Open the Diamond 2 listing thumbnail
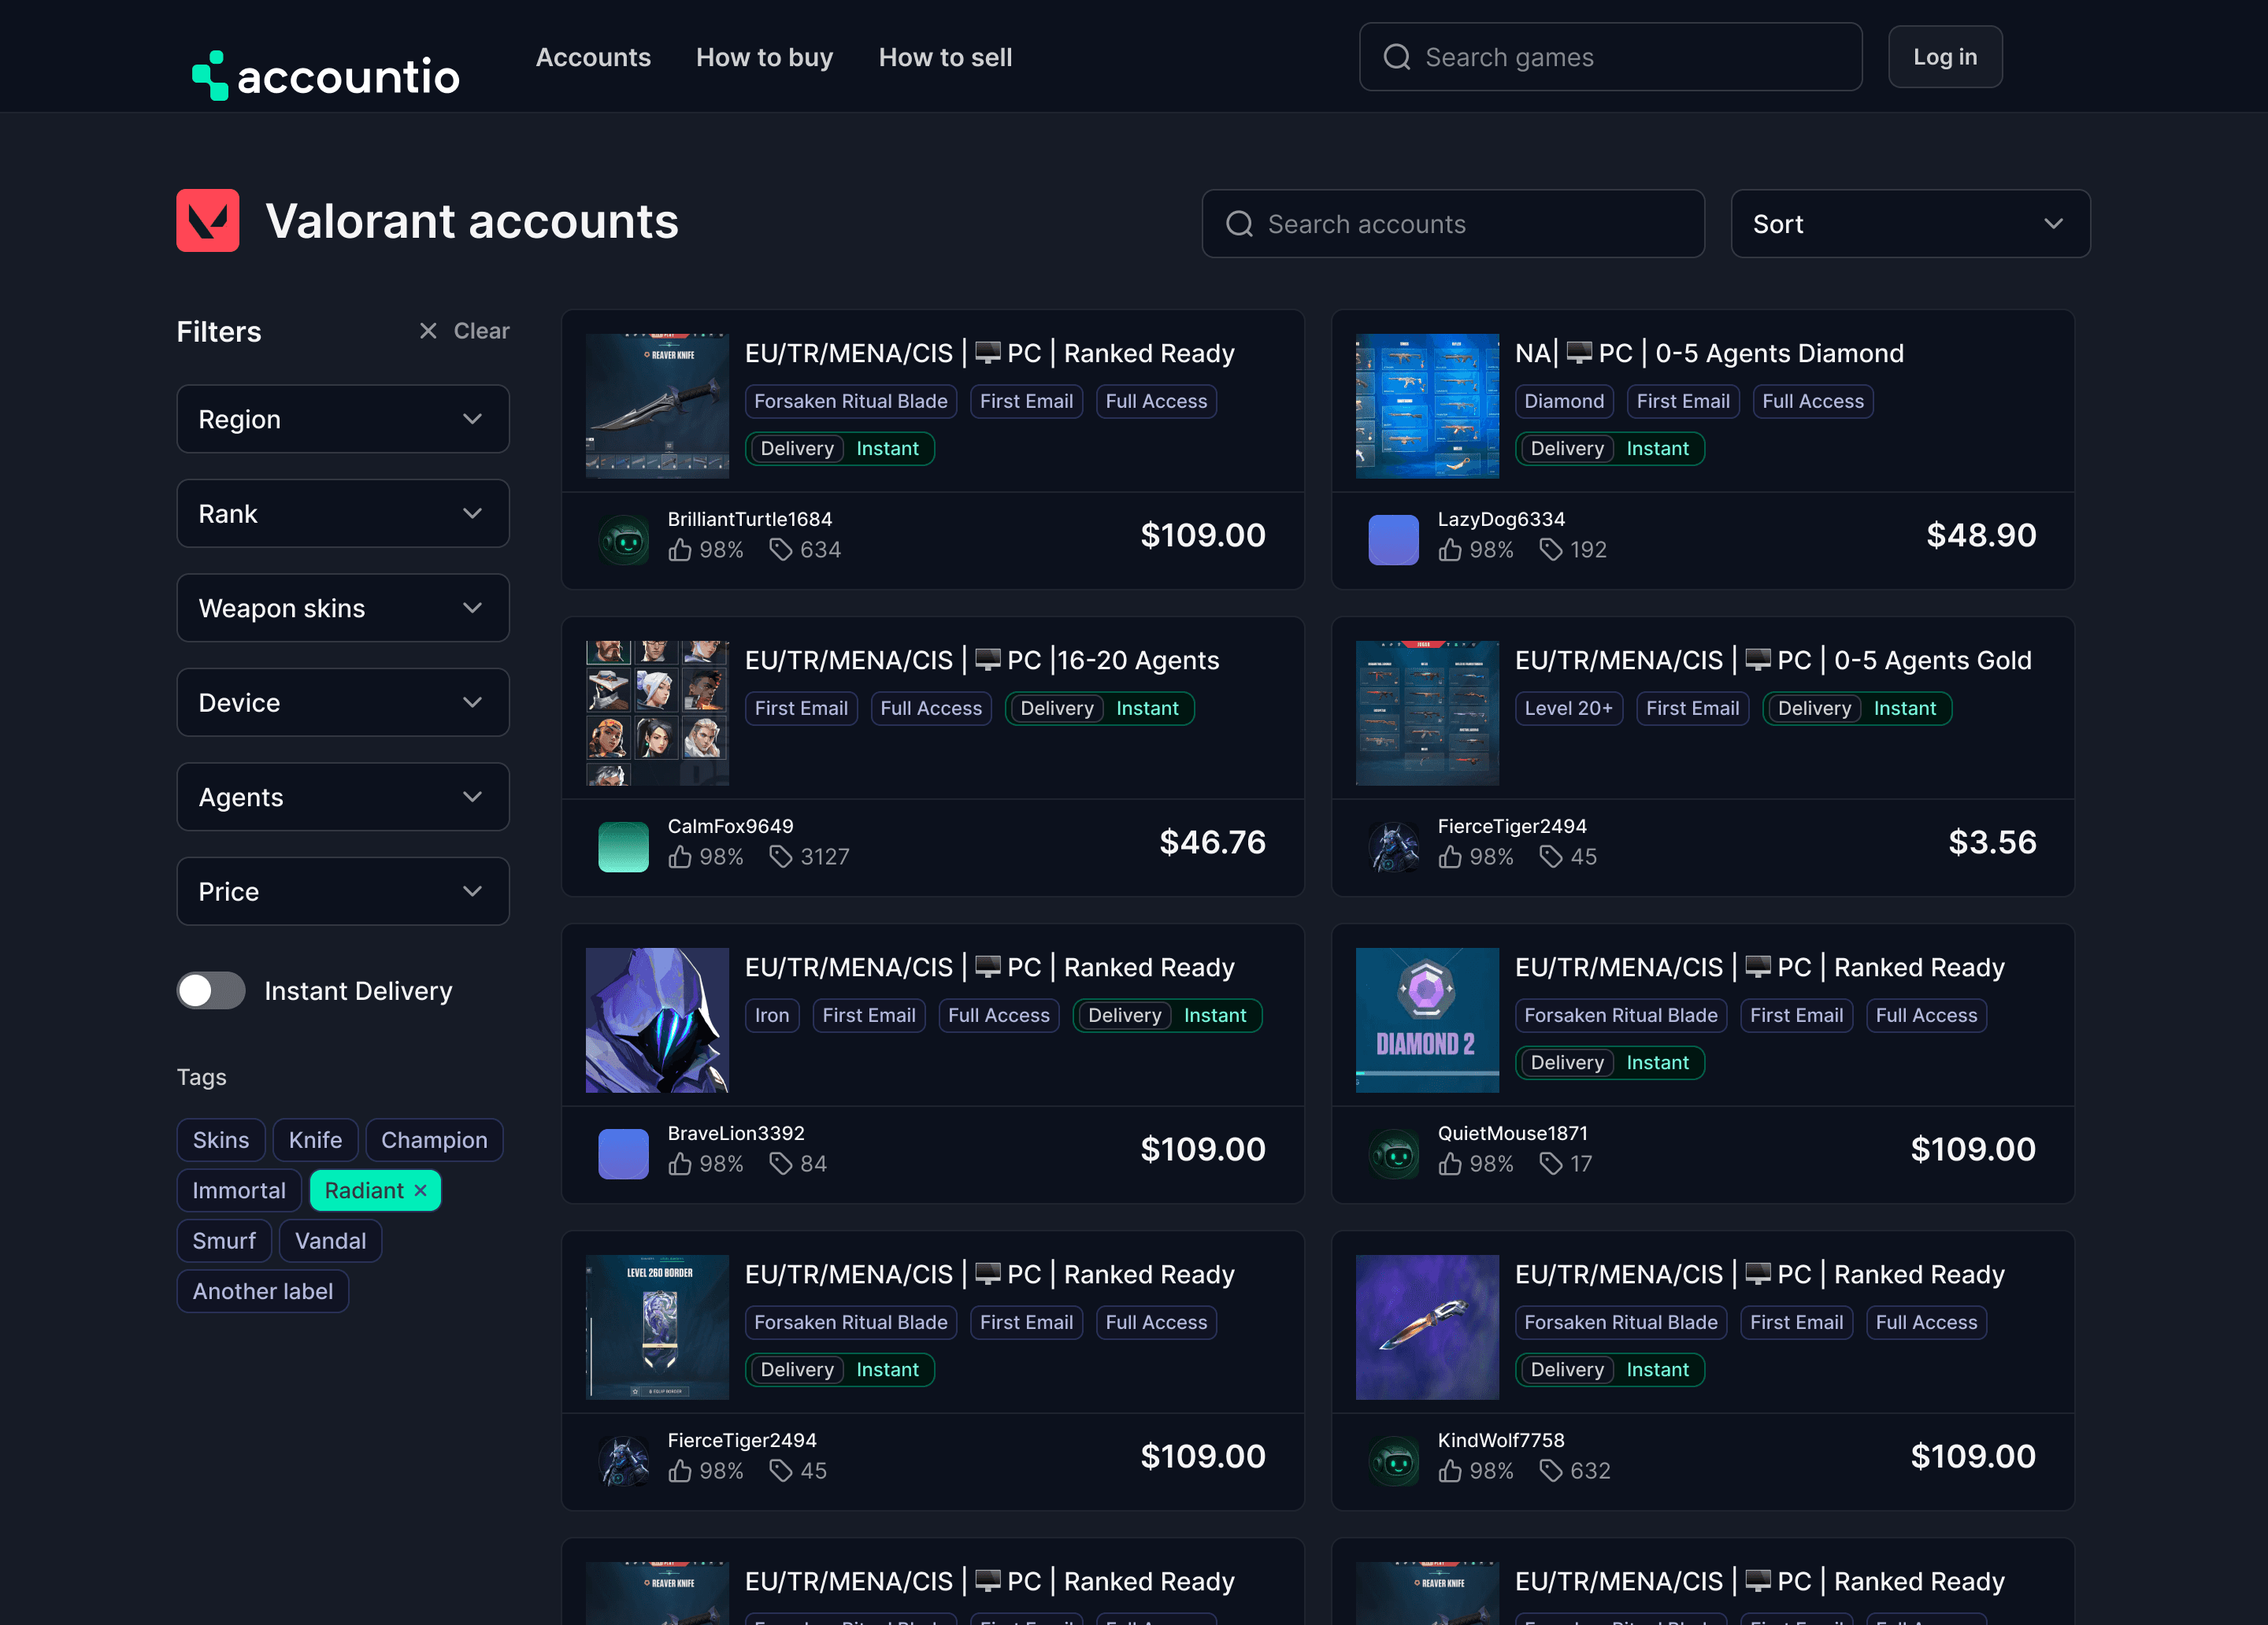The height and width of the screenshot is (1625, 2268). (1427, 1020)
